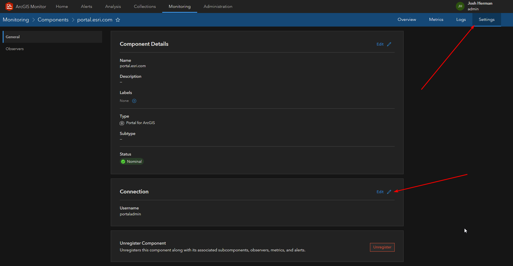This screenshot has width=513, height=266.
Task: Switch to the Logs tab
Action: coord(461,20)
